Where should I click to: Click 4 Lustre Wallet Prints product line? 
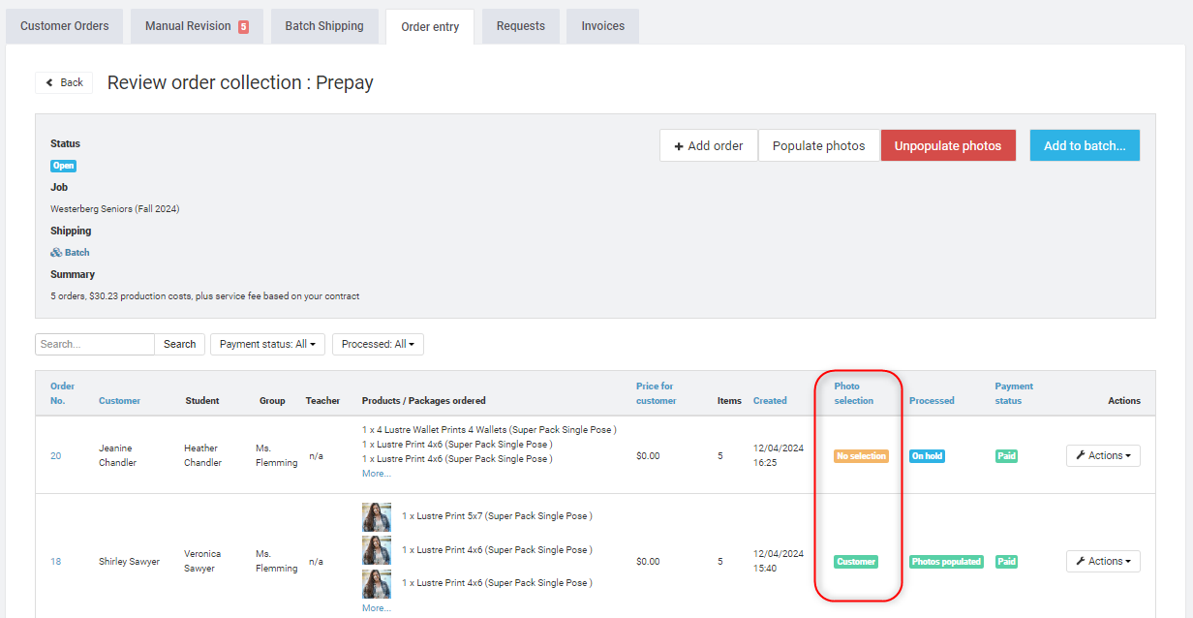(489, 429)
